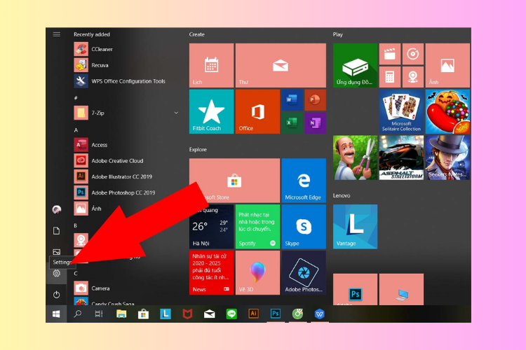
Task: Open the Skype tile
Action: [x=304, y=227]
